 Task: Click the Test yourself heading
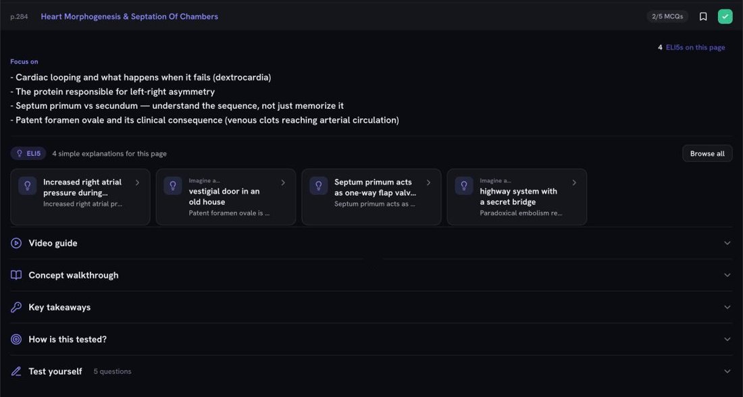55,371
